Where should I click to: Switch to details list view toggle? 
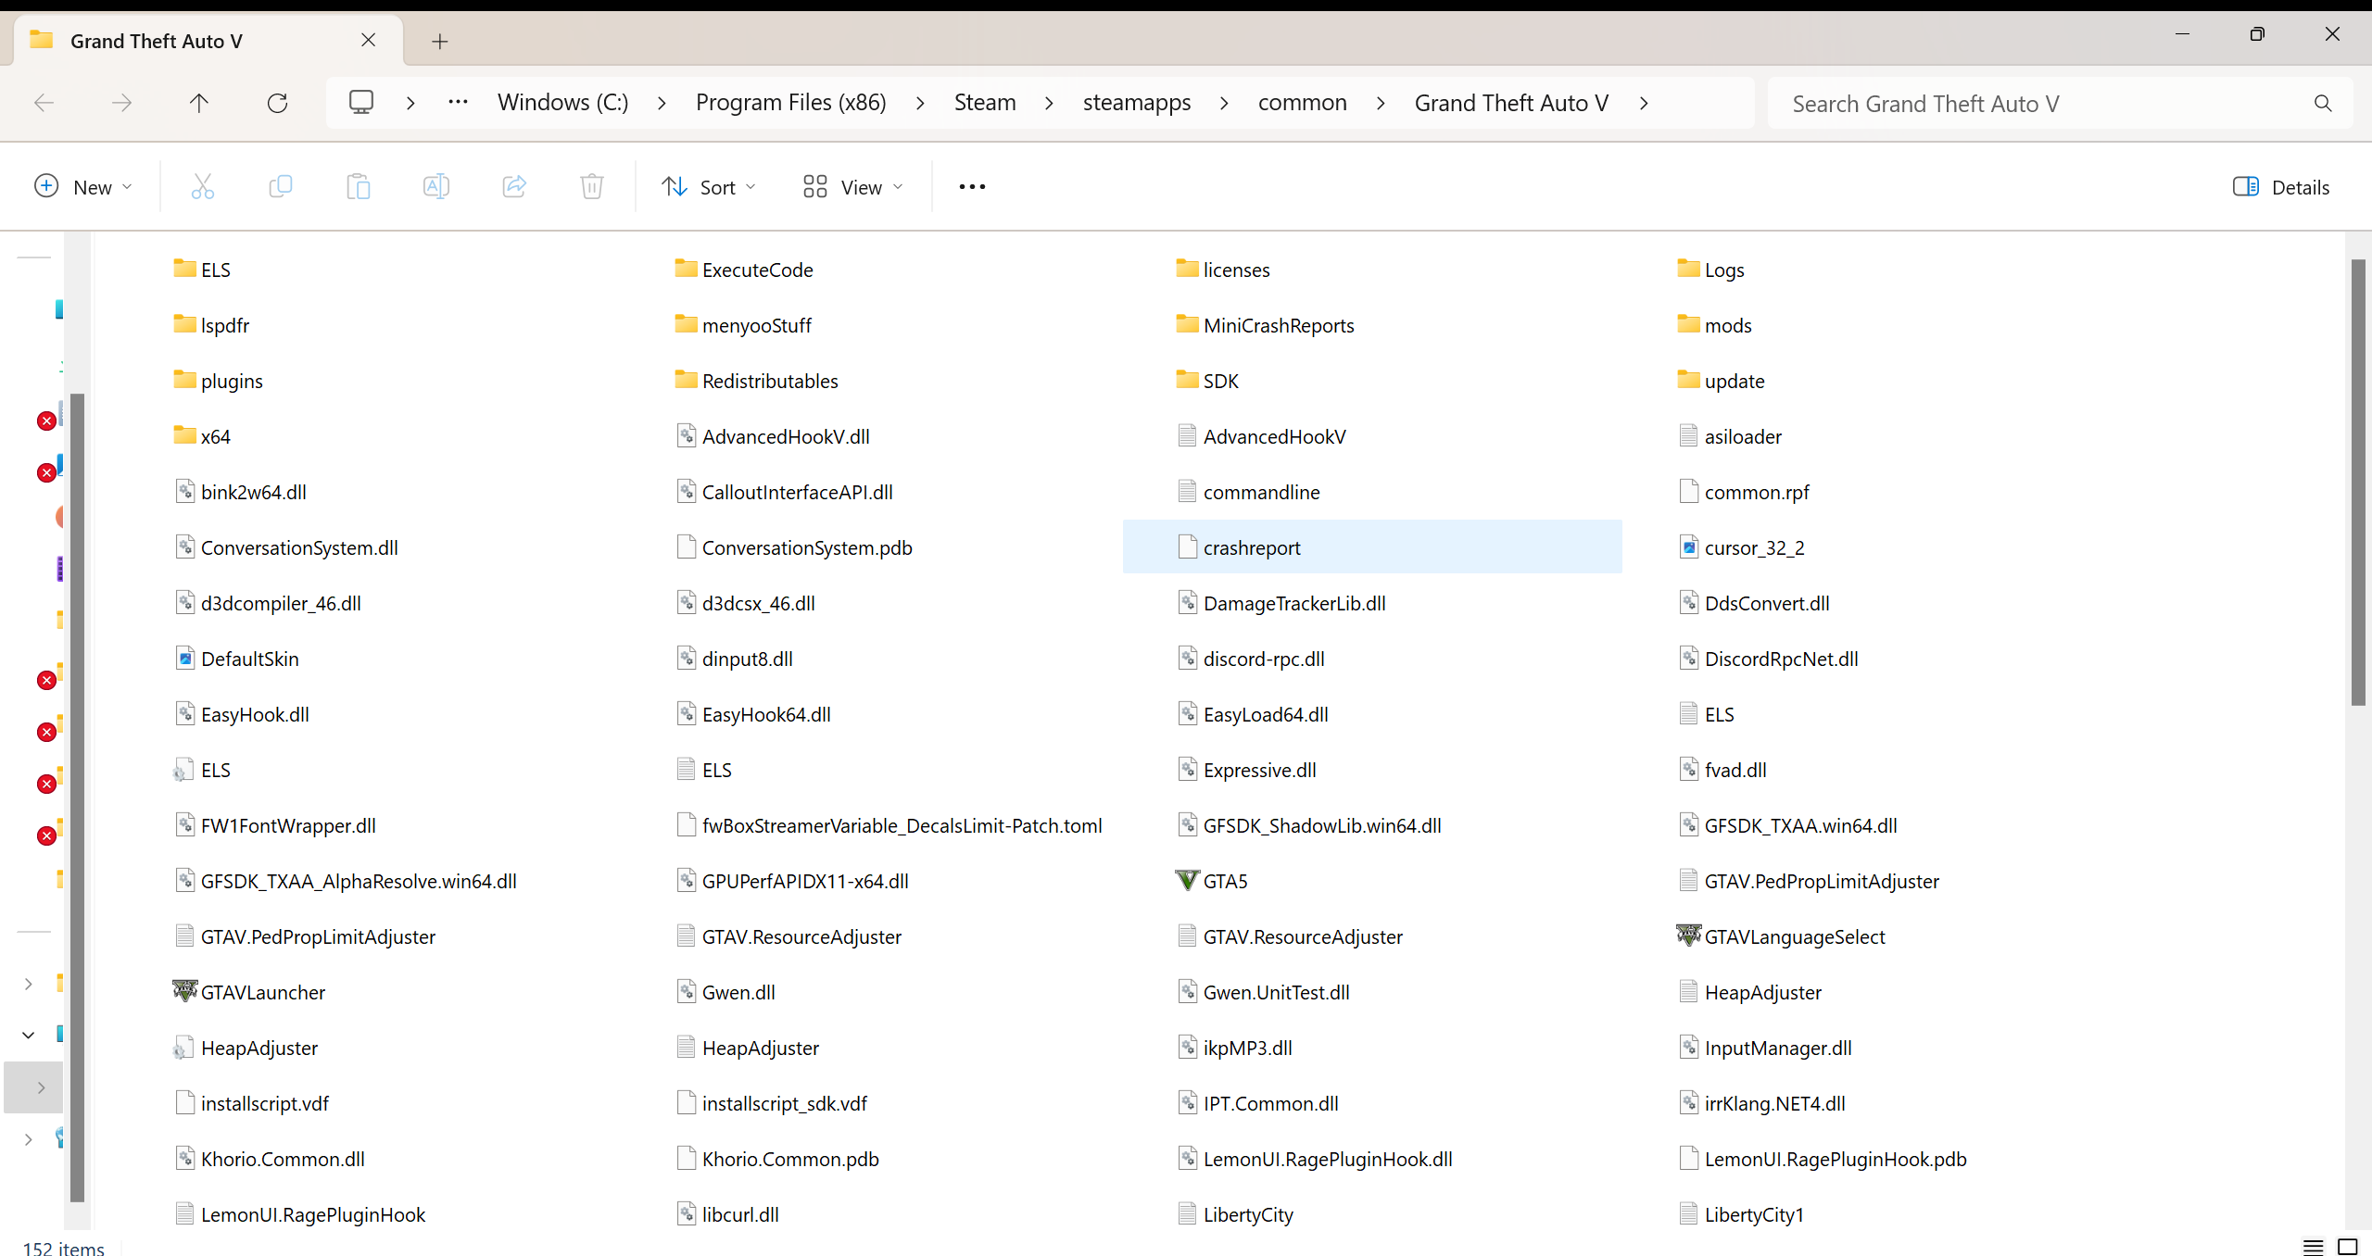click(2313, 1247)
